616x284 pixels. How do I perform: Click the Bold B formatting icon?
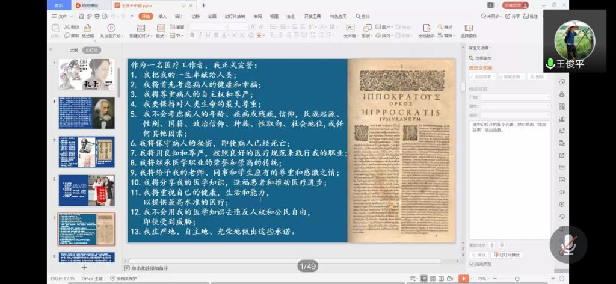(x=192, y=35)
